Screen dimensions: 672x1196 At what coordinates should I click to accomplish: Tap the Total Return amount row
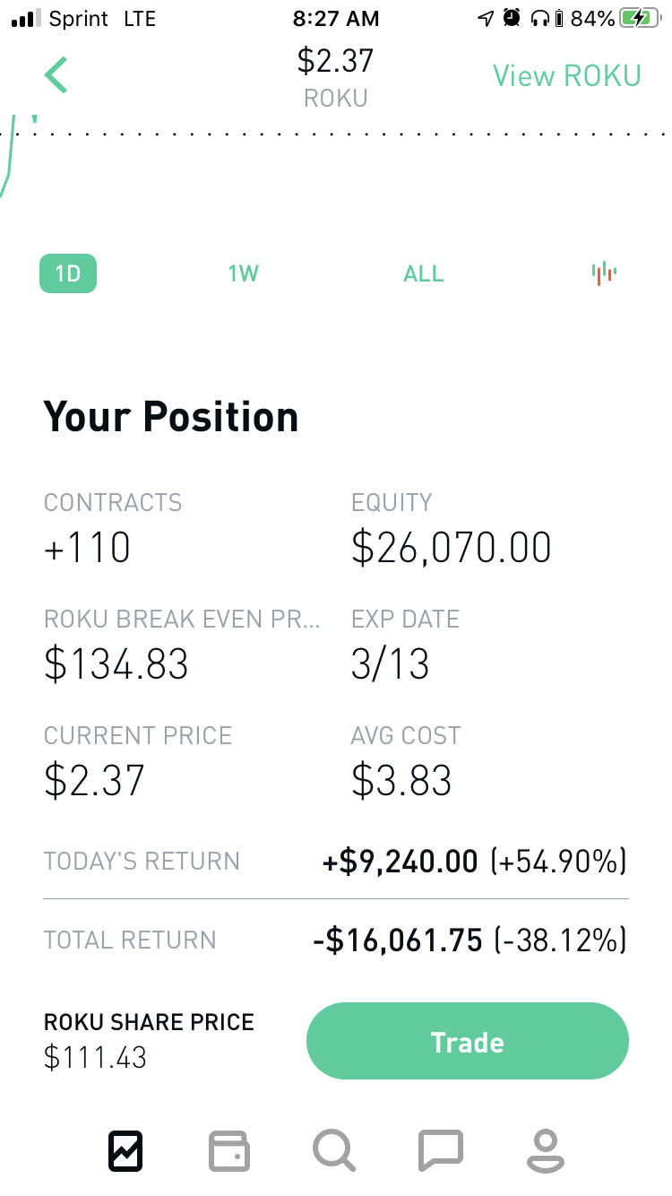469,940
